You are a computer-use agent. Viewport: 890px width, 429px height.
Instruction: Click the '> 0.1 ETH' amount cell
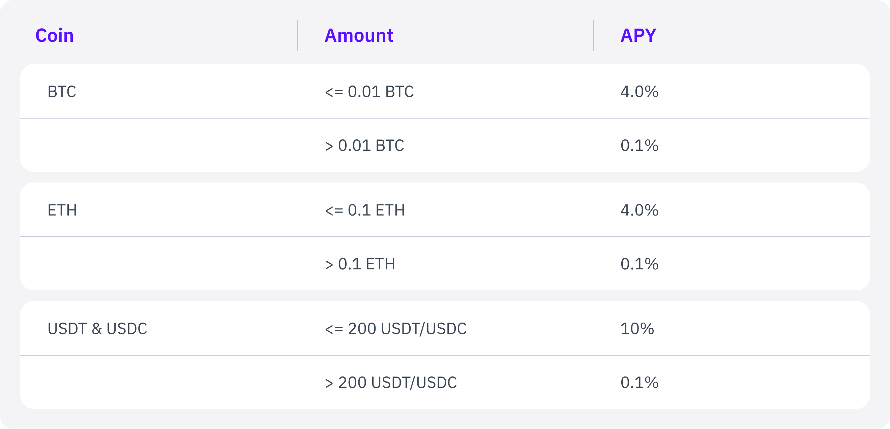[360, 264]
